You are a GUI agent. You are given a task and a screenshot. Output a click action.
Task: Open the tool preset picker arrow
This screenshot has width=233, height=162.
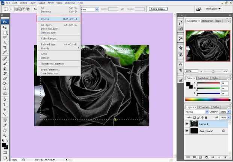click(10, 9)
